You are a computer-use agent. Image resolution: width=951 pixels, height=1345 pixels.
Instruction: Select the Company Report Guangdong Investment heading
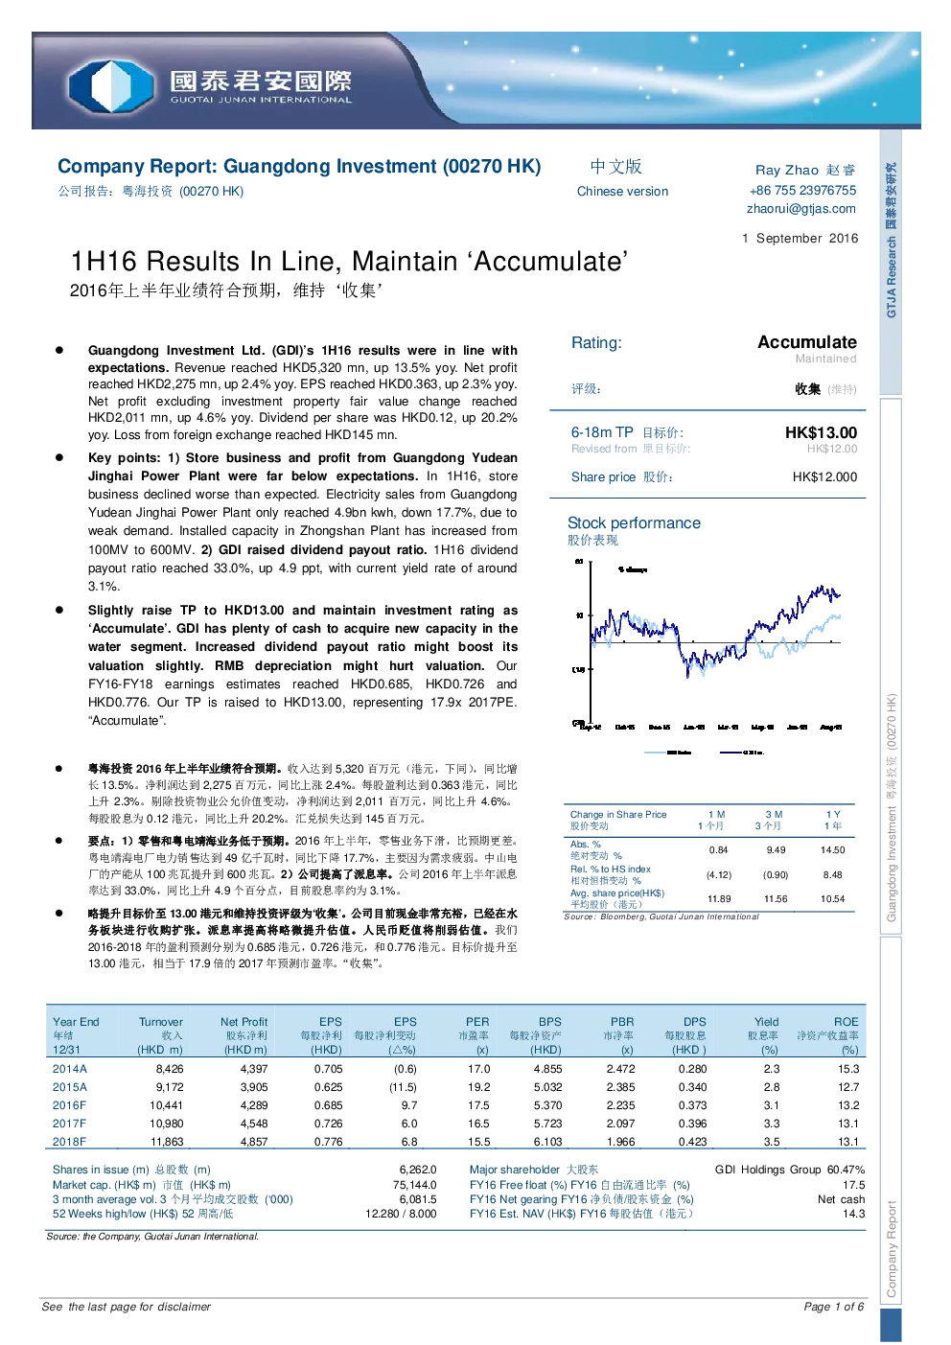pyautogui.click(x=299, y=167)
